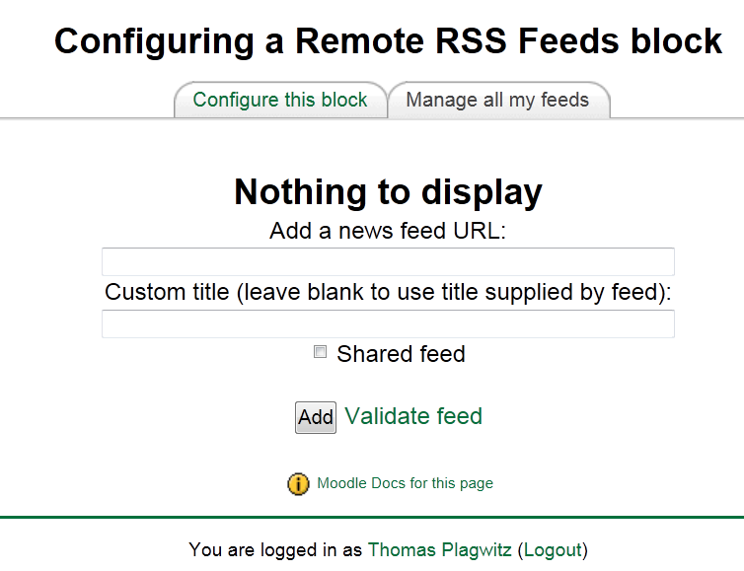This screenshot has width=744, height=571.
Task: Open the Manage all my feeds tab
Action: coord(497,101)
